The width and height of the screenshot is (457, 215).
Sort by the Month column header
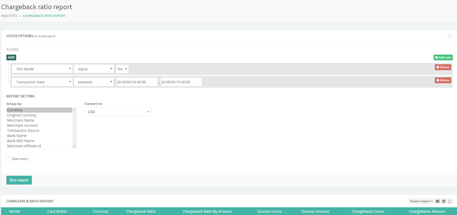coord(15,211)
